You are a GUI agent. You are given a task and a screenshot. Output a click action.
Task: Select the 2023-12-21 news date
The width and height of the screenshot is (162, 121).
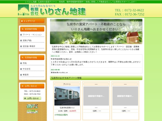55,56
